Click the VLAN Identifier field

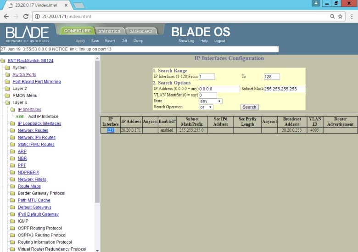pos(208,95)
